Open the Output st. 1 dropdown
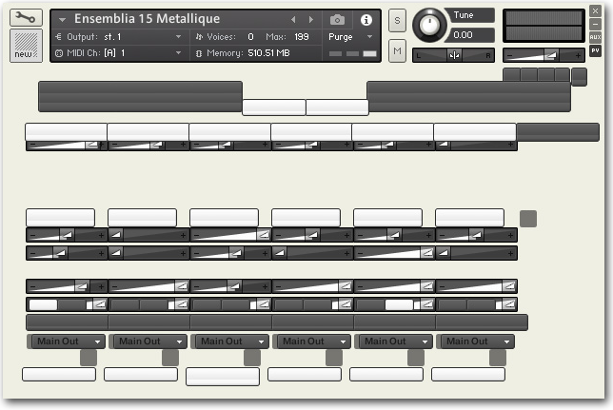The width and height of the screenshot is (613, 410). point(118,37)
